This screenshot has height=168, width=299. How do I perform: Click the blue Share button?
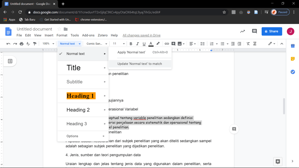pyautogui.click(x=272, y=31)
